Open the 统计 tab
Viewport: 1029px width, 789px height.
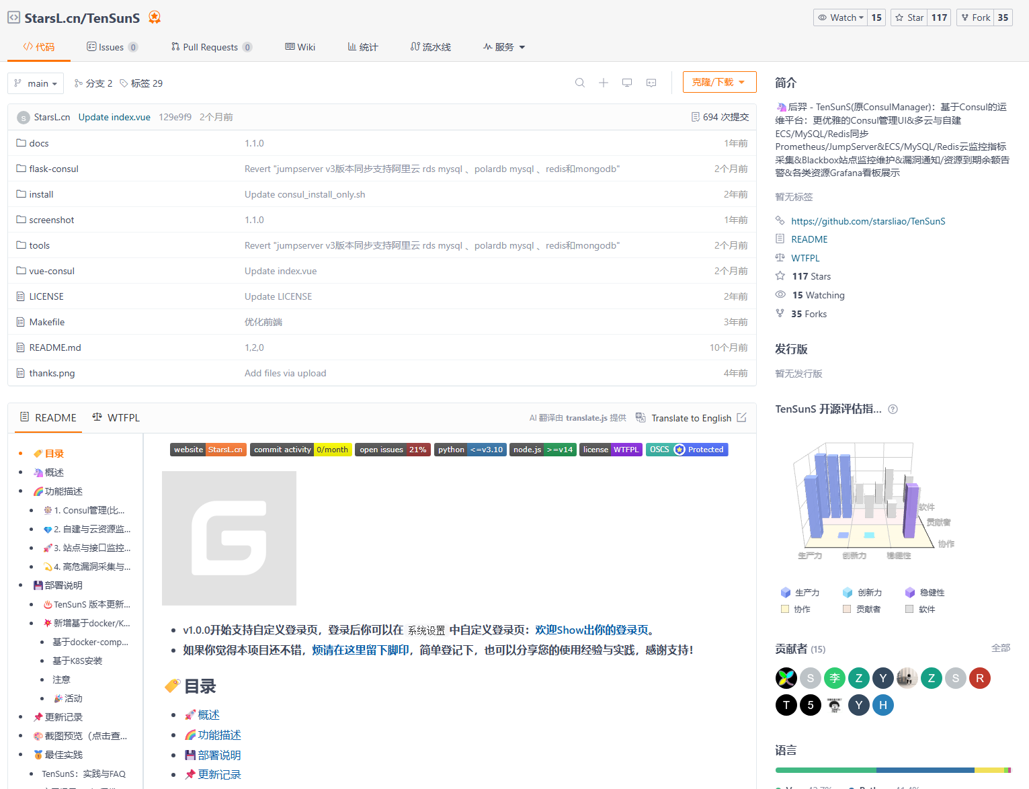(363, 47)
